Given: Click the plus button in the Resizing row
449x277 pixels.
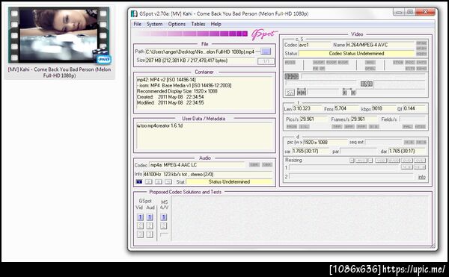Looking at the screenshot, I should (x=352, y=161).
